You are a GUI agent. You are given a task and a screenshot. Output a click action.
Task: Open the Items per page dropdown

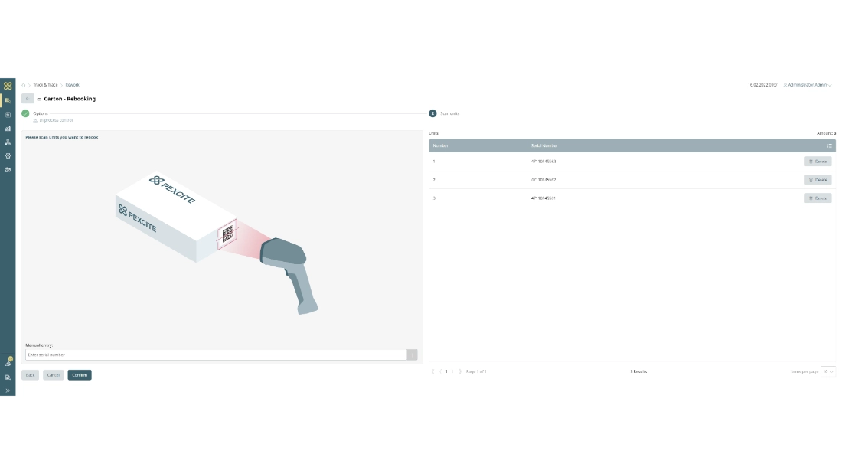[827, 371]
